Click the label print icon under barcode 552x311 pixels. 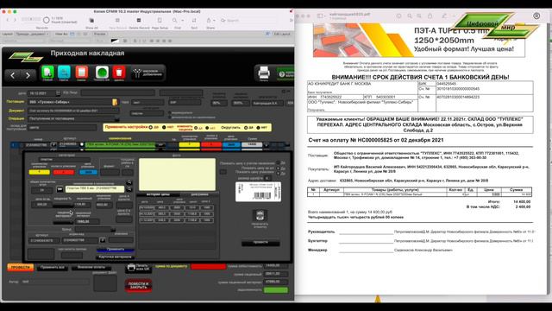[x=260, y=215]
